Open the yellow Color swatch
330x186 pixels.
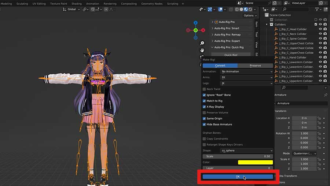pos(255,162)
